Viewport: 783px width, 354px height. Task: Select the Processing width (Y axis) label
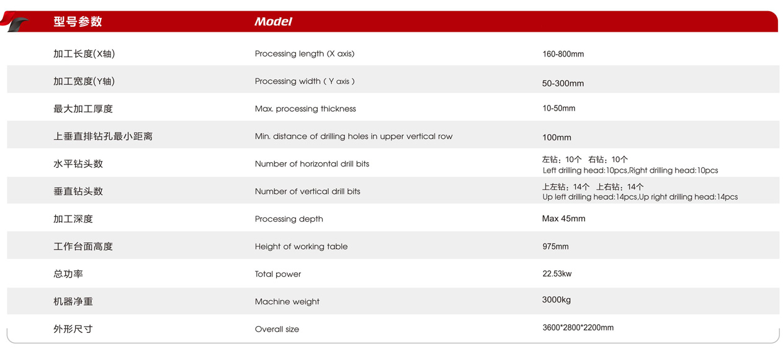pos(305,81)
